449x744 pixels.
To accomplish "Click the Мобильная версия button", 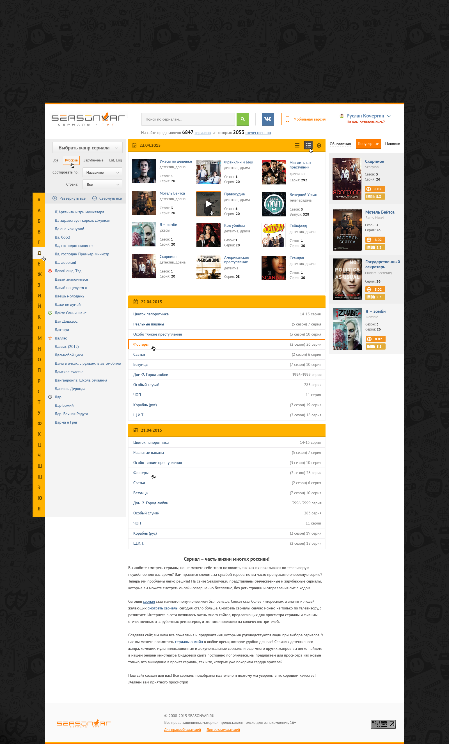I will [306, 119].
